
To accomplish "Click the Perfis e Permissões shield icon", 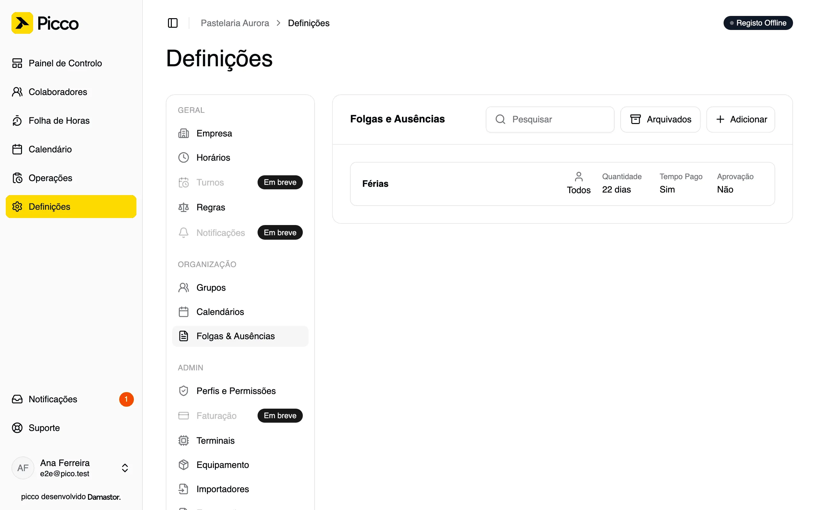I will pos(183,390).
